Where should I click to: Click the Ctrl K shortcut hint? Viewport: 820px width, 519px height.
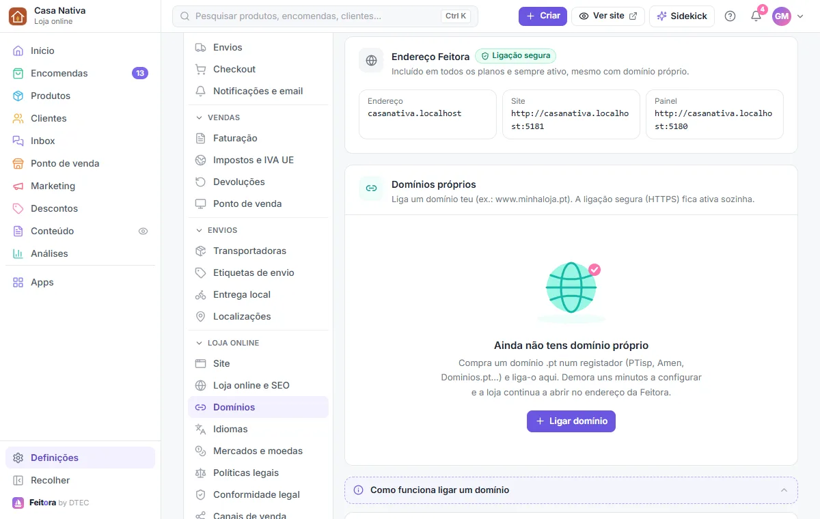456,16
